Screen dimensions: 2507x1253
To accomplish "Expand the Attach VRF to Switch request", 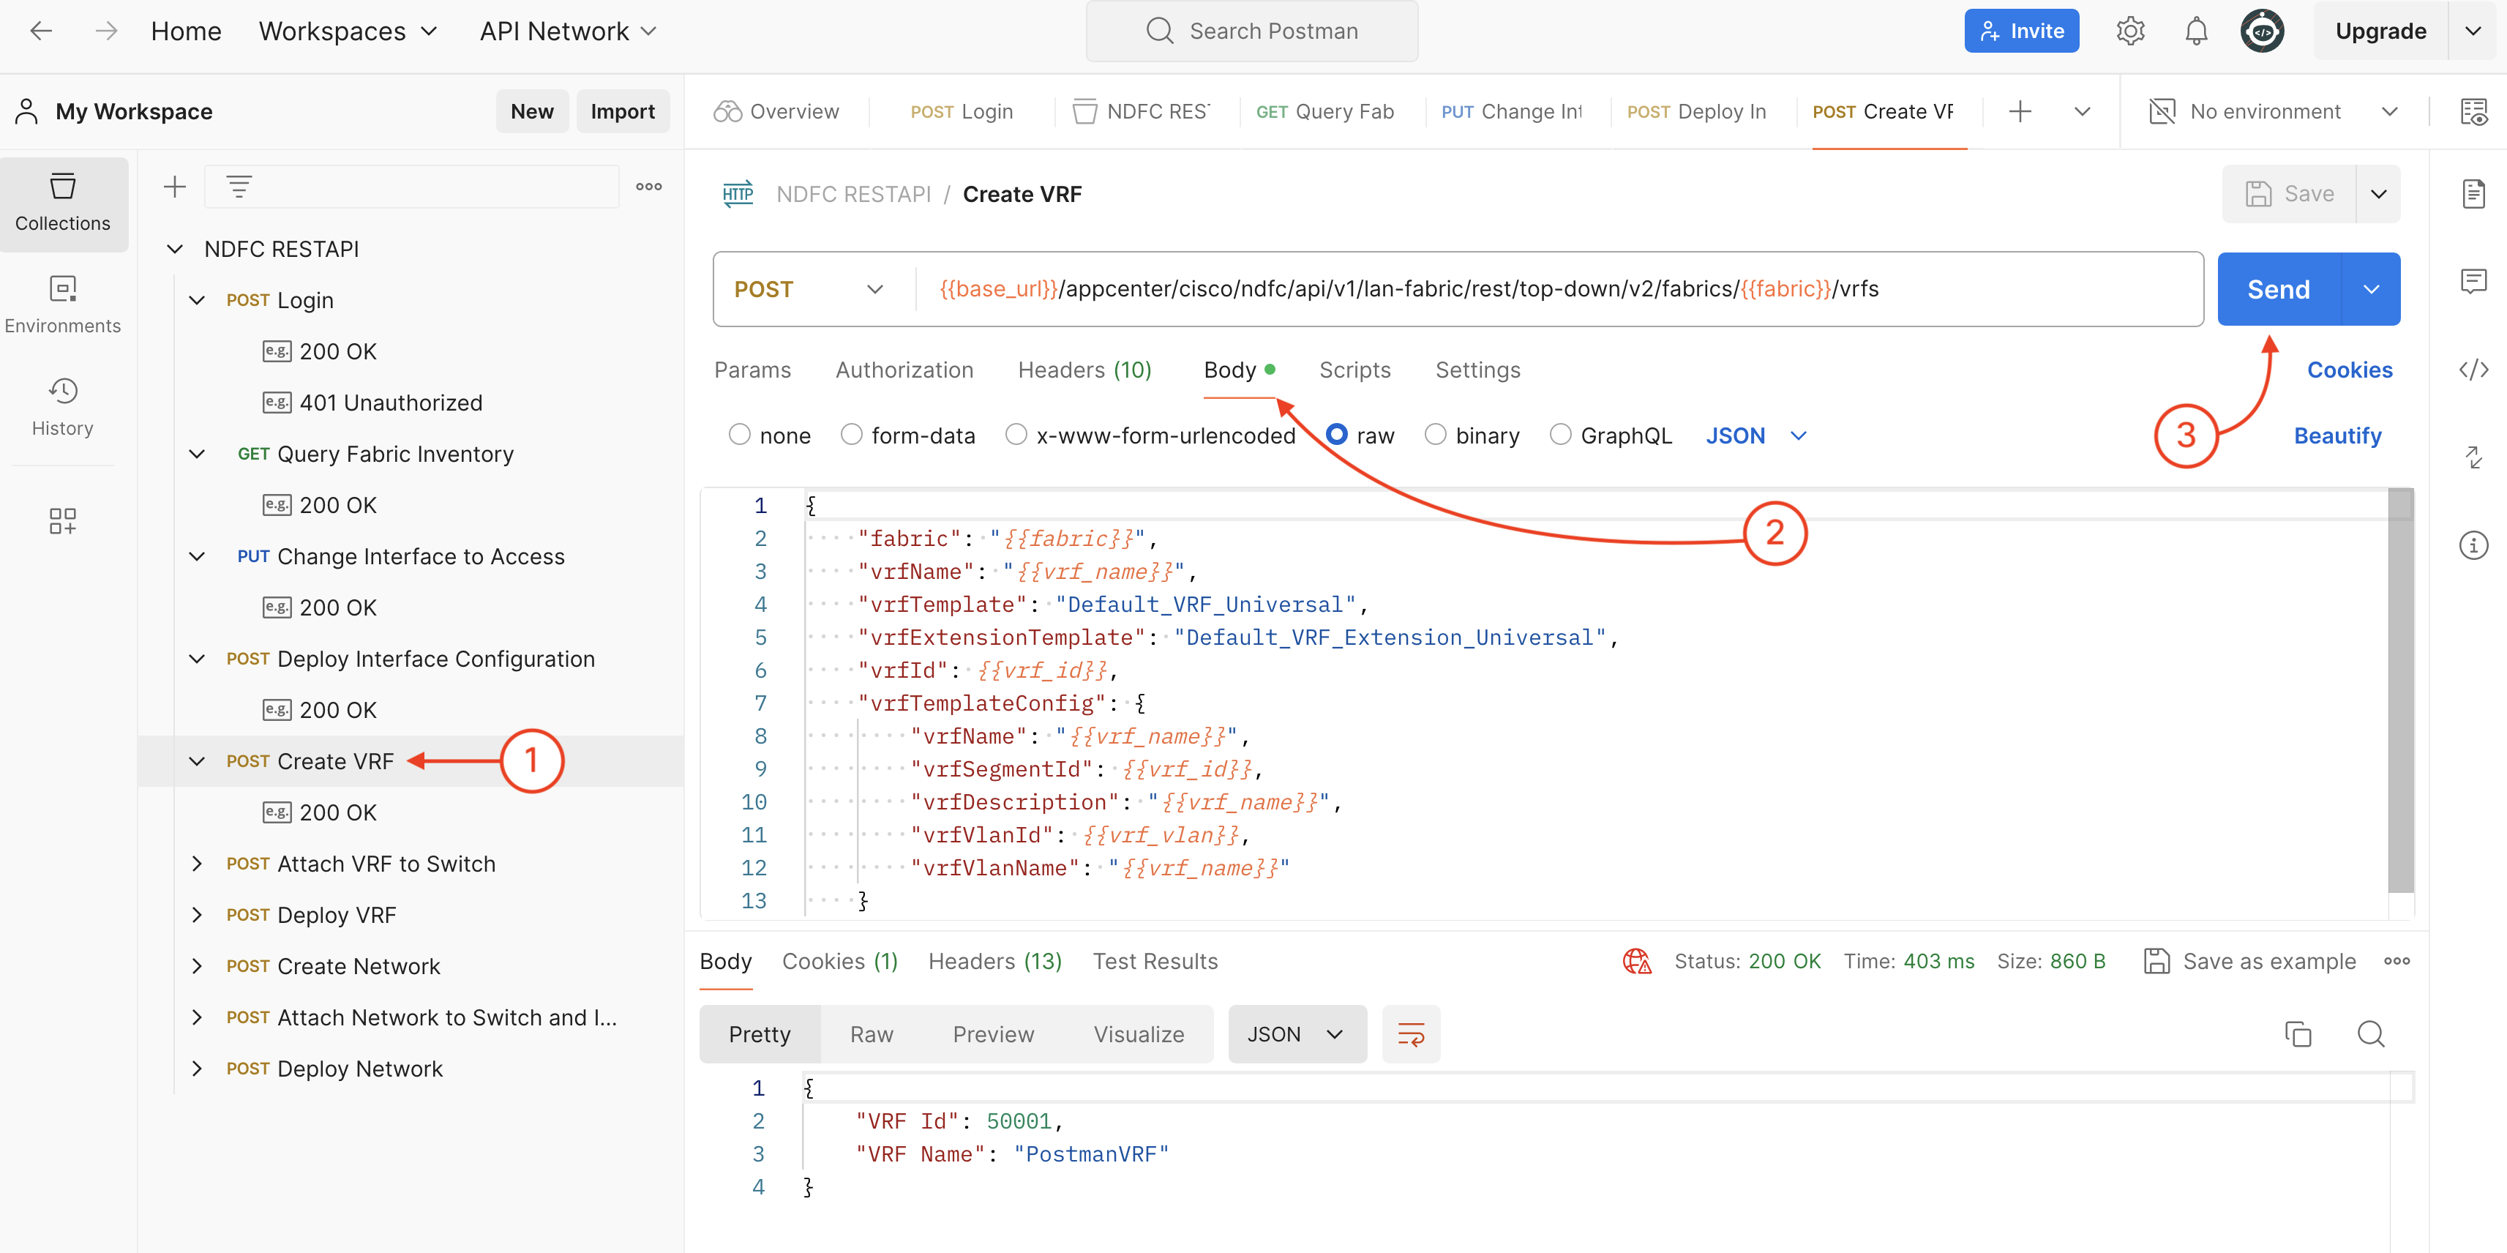I will click(198, 864).
